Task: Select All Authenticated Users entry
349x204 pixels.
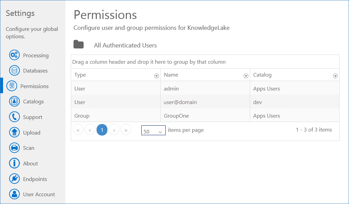Action: point(125,45)
